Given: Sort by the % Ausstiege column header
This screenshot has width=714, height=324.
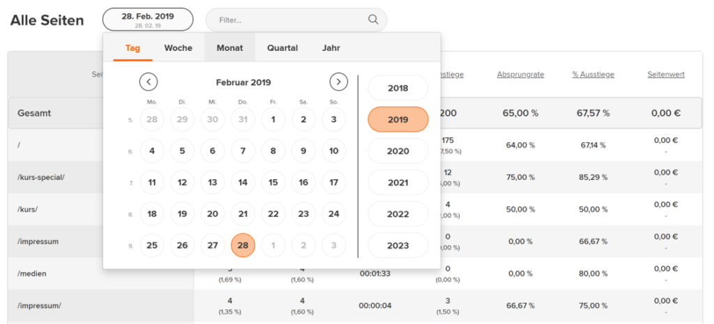Looking at the screenshot, I should 593,74.
